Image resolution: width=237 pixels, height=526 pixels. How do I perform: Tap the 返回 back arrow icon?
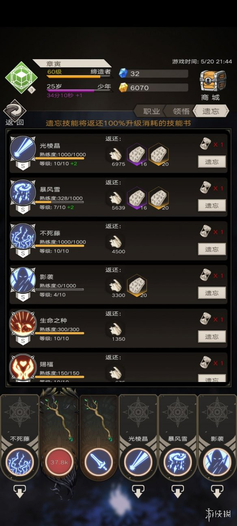[15, 110]
